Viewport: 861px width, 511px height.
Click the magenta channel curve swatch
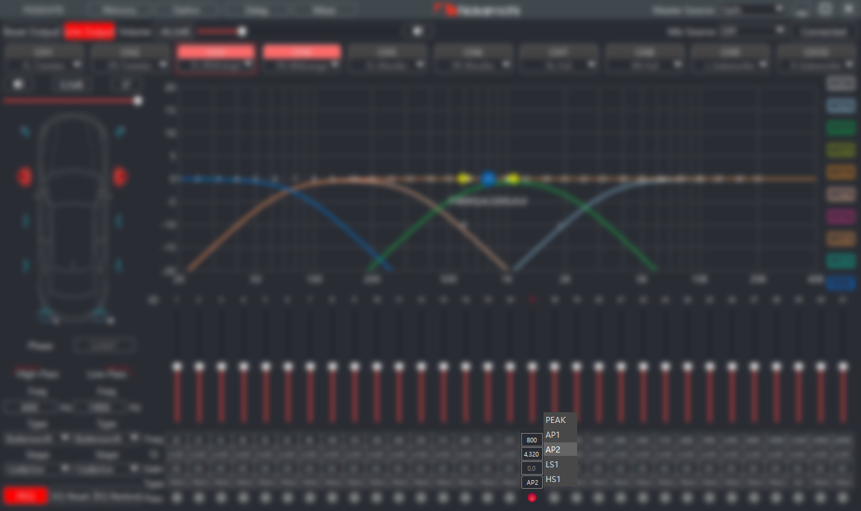tap(840, 217)
